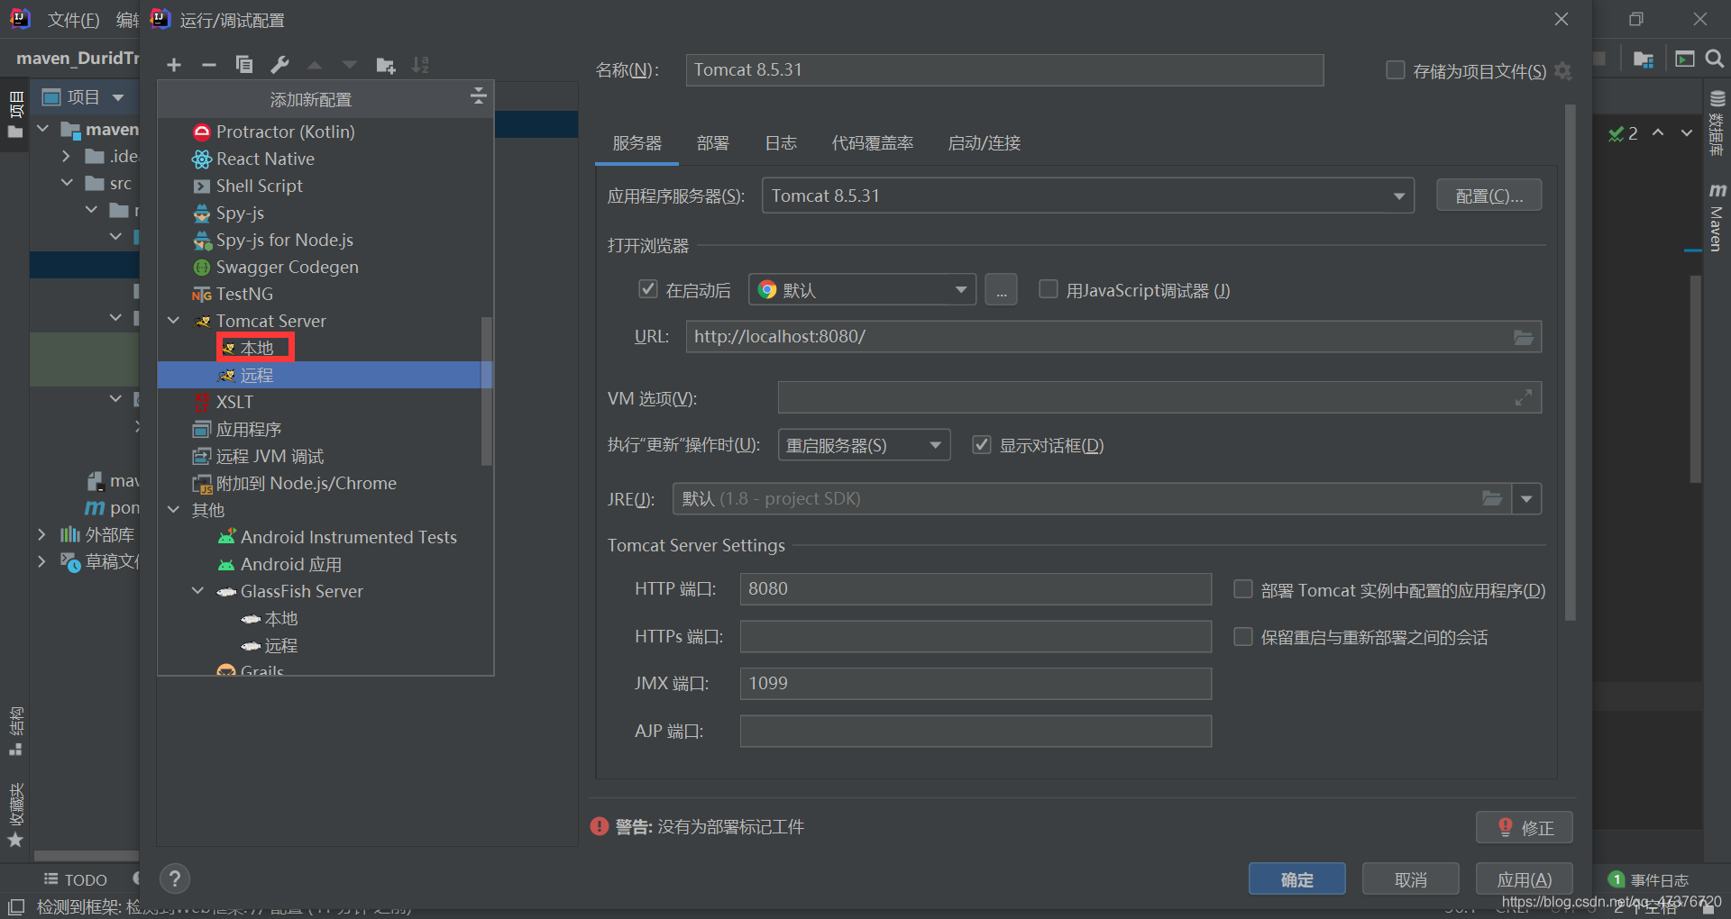Open the default browser dropdown
Screen dimensions: 1731x919
(x=862, y=290)
